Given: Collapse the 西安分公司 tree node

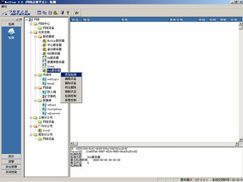Looking at the screenshot, I should [31, 135].
